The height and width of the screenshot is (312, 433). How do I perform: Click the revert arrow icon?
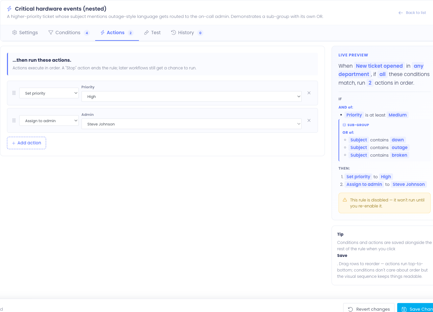(x=350, y=309)
